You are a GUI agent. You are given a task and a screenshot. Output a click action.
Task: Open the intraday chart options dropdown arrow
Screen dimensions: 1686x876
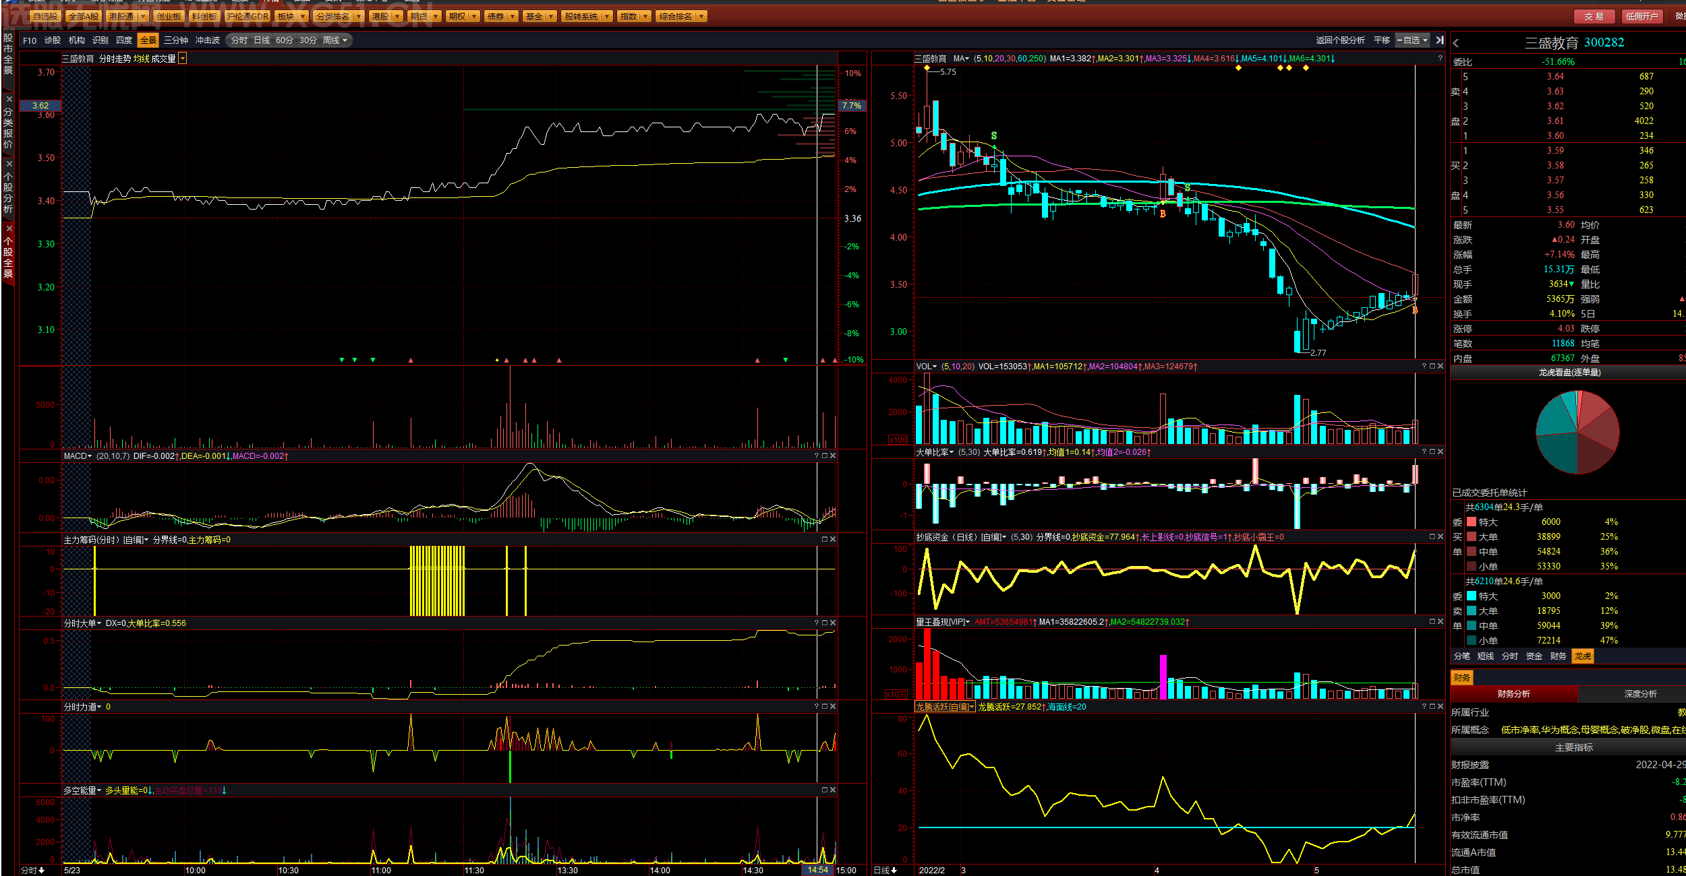pos(182,59)
